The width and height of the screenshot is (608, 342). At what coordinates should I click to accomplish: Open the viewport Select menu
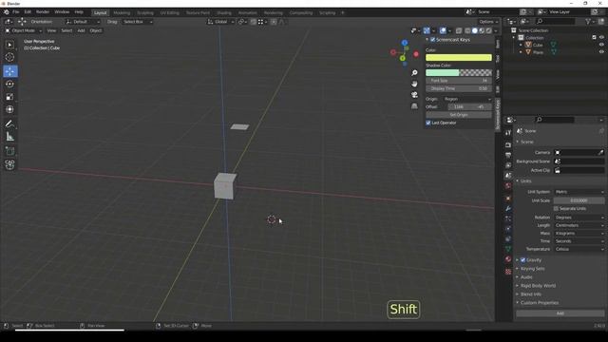coord(66,30)
